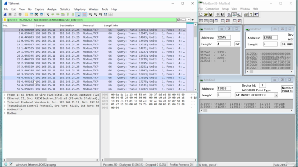Open capture file properties in status bar
The image size is (298, 167).
[11, 164]
